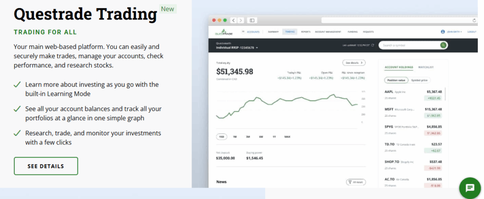Click the macOS red close dot
484x199 pixels.
click(x=214, y=20)
